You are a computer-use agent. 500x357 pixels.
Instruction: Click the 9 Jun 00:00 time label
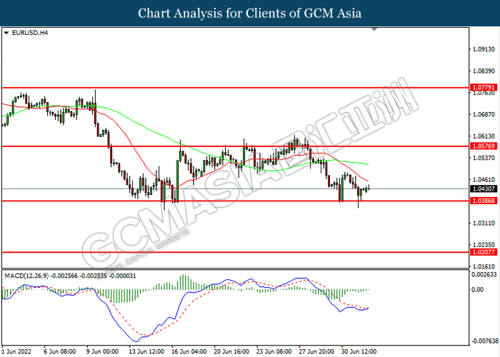[102, 351]
